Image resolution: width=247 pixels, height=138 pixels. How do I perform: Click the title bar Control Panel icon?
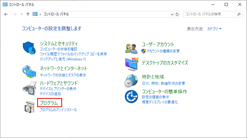[x=5, y=4]
